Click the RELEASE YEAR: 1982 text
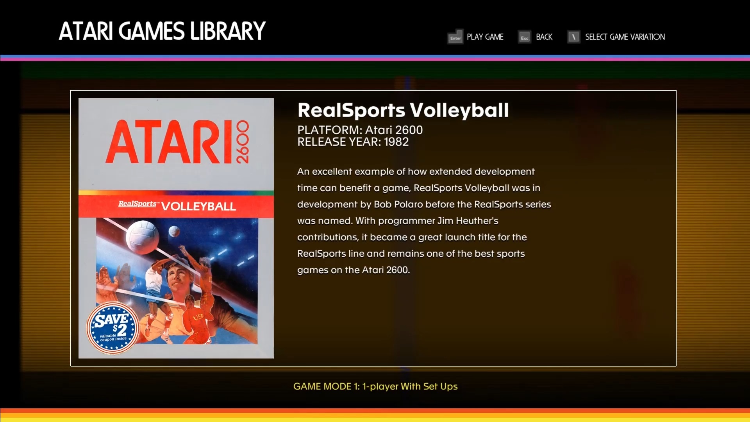Screen dimensions: 750x422 pos(353,142)
